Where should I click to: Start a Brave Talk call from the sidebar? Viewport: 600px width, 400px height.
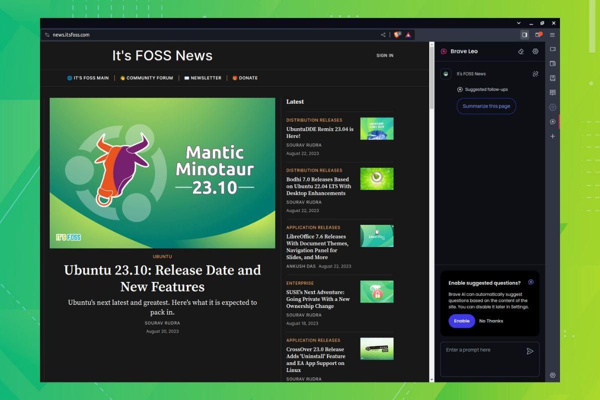[552, 50]
